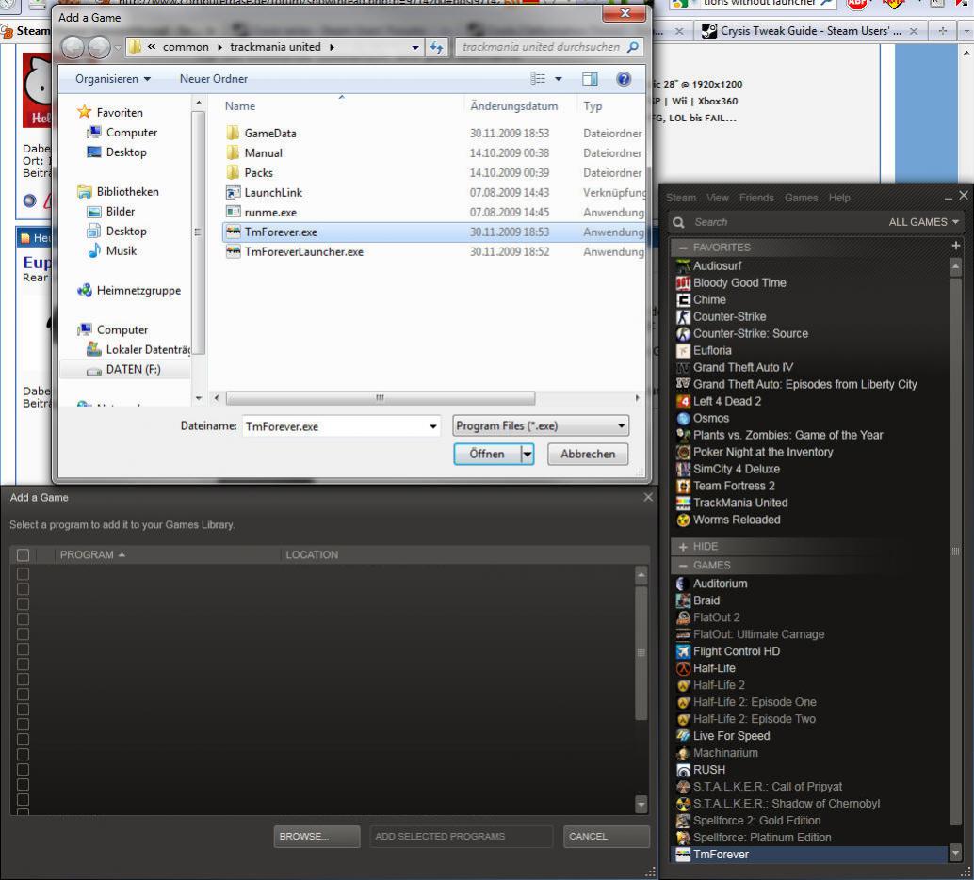Click the TrackMania United icon in favorites
The height and width of the screenshot is (880, 974).
click(683, 503)
